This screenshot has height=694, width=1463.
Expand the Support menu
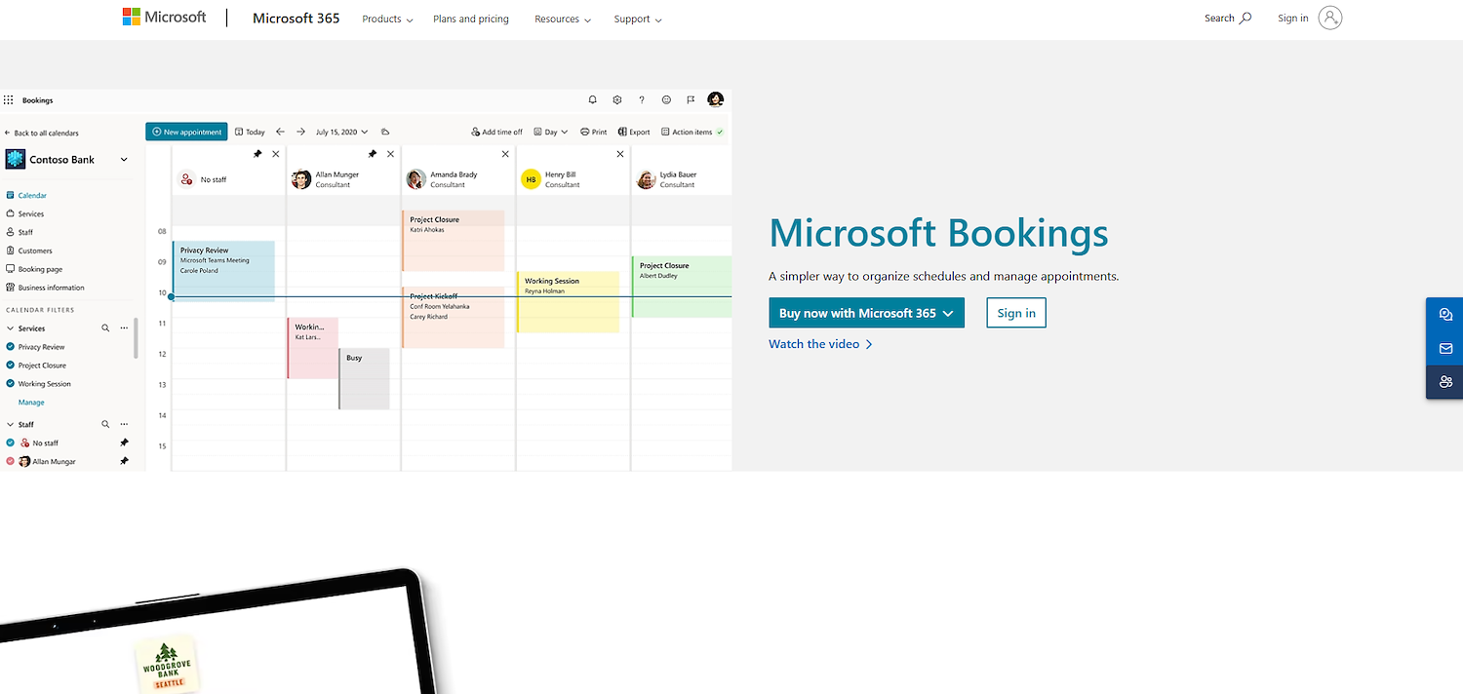[638, 19]
